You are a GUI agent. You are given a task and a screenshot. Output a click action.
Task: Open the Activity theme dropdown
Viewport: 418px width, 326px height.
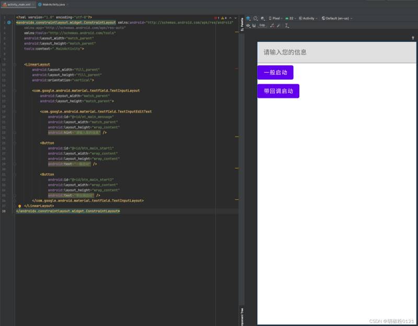point(308,18)
